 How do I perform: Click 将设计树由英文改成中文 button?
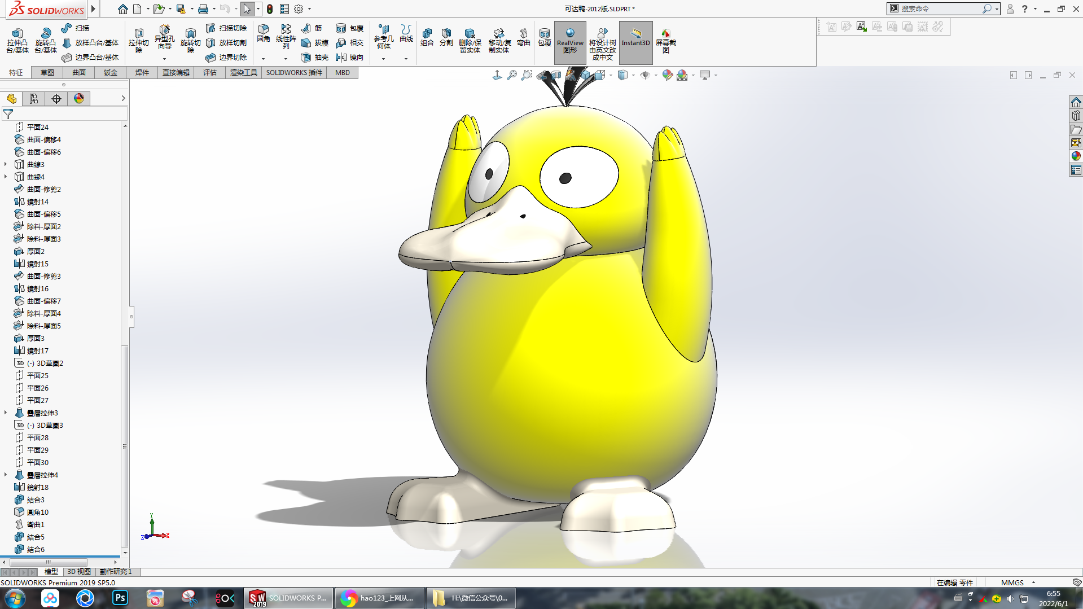point(602,44)
